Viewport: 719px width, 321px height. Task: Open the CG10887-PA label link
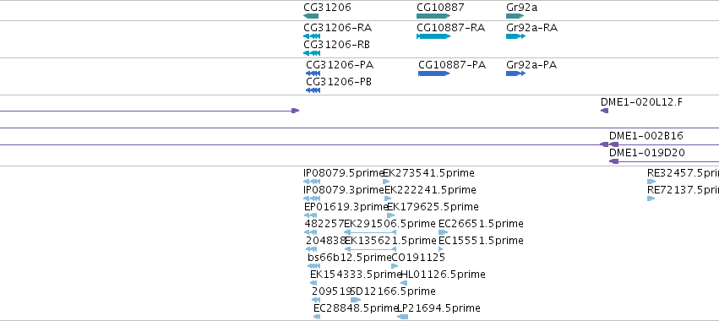coord(452,65)
